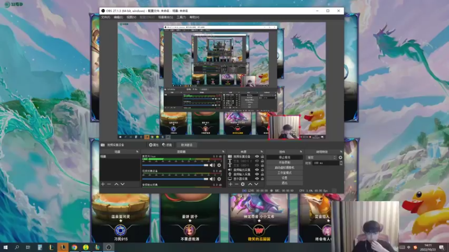Toggle visibility of 显示器采集 source

257,179
